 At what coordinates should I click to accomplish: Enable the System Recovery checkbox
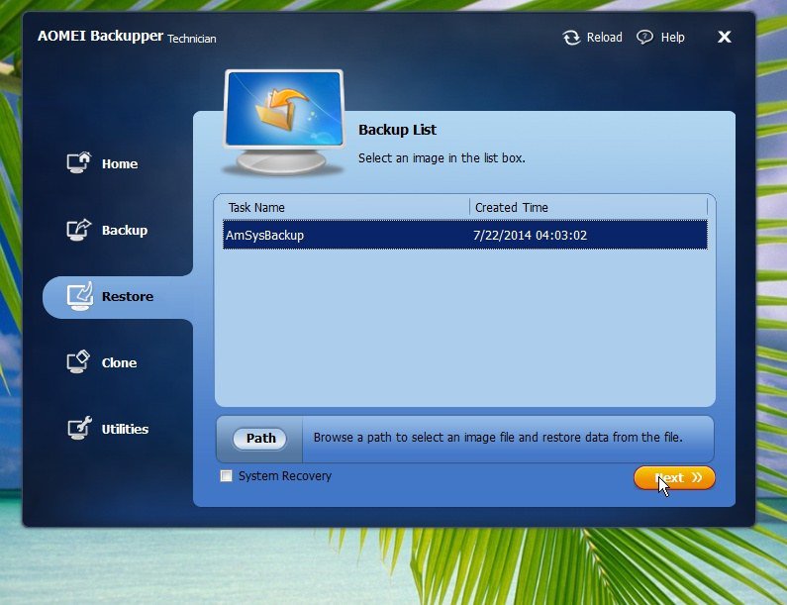(227, 476)
